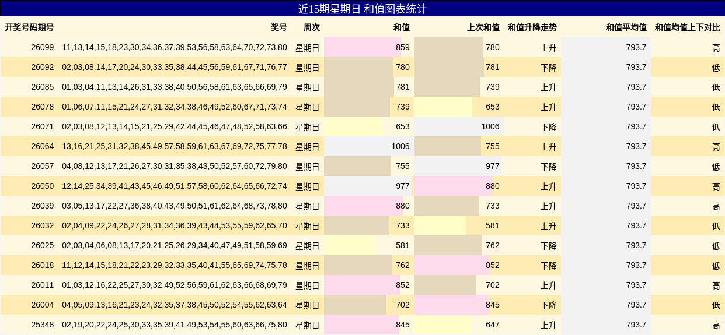Click the 星期日 cell in row 26018
This screenshot has width=725, height=335.
pos(308,266)
